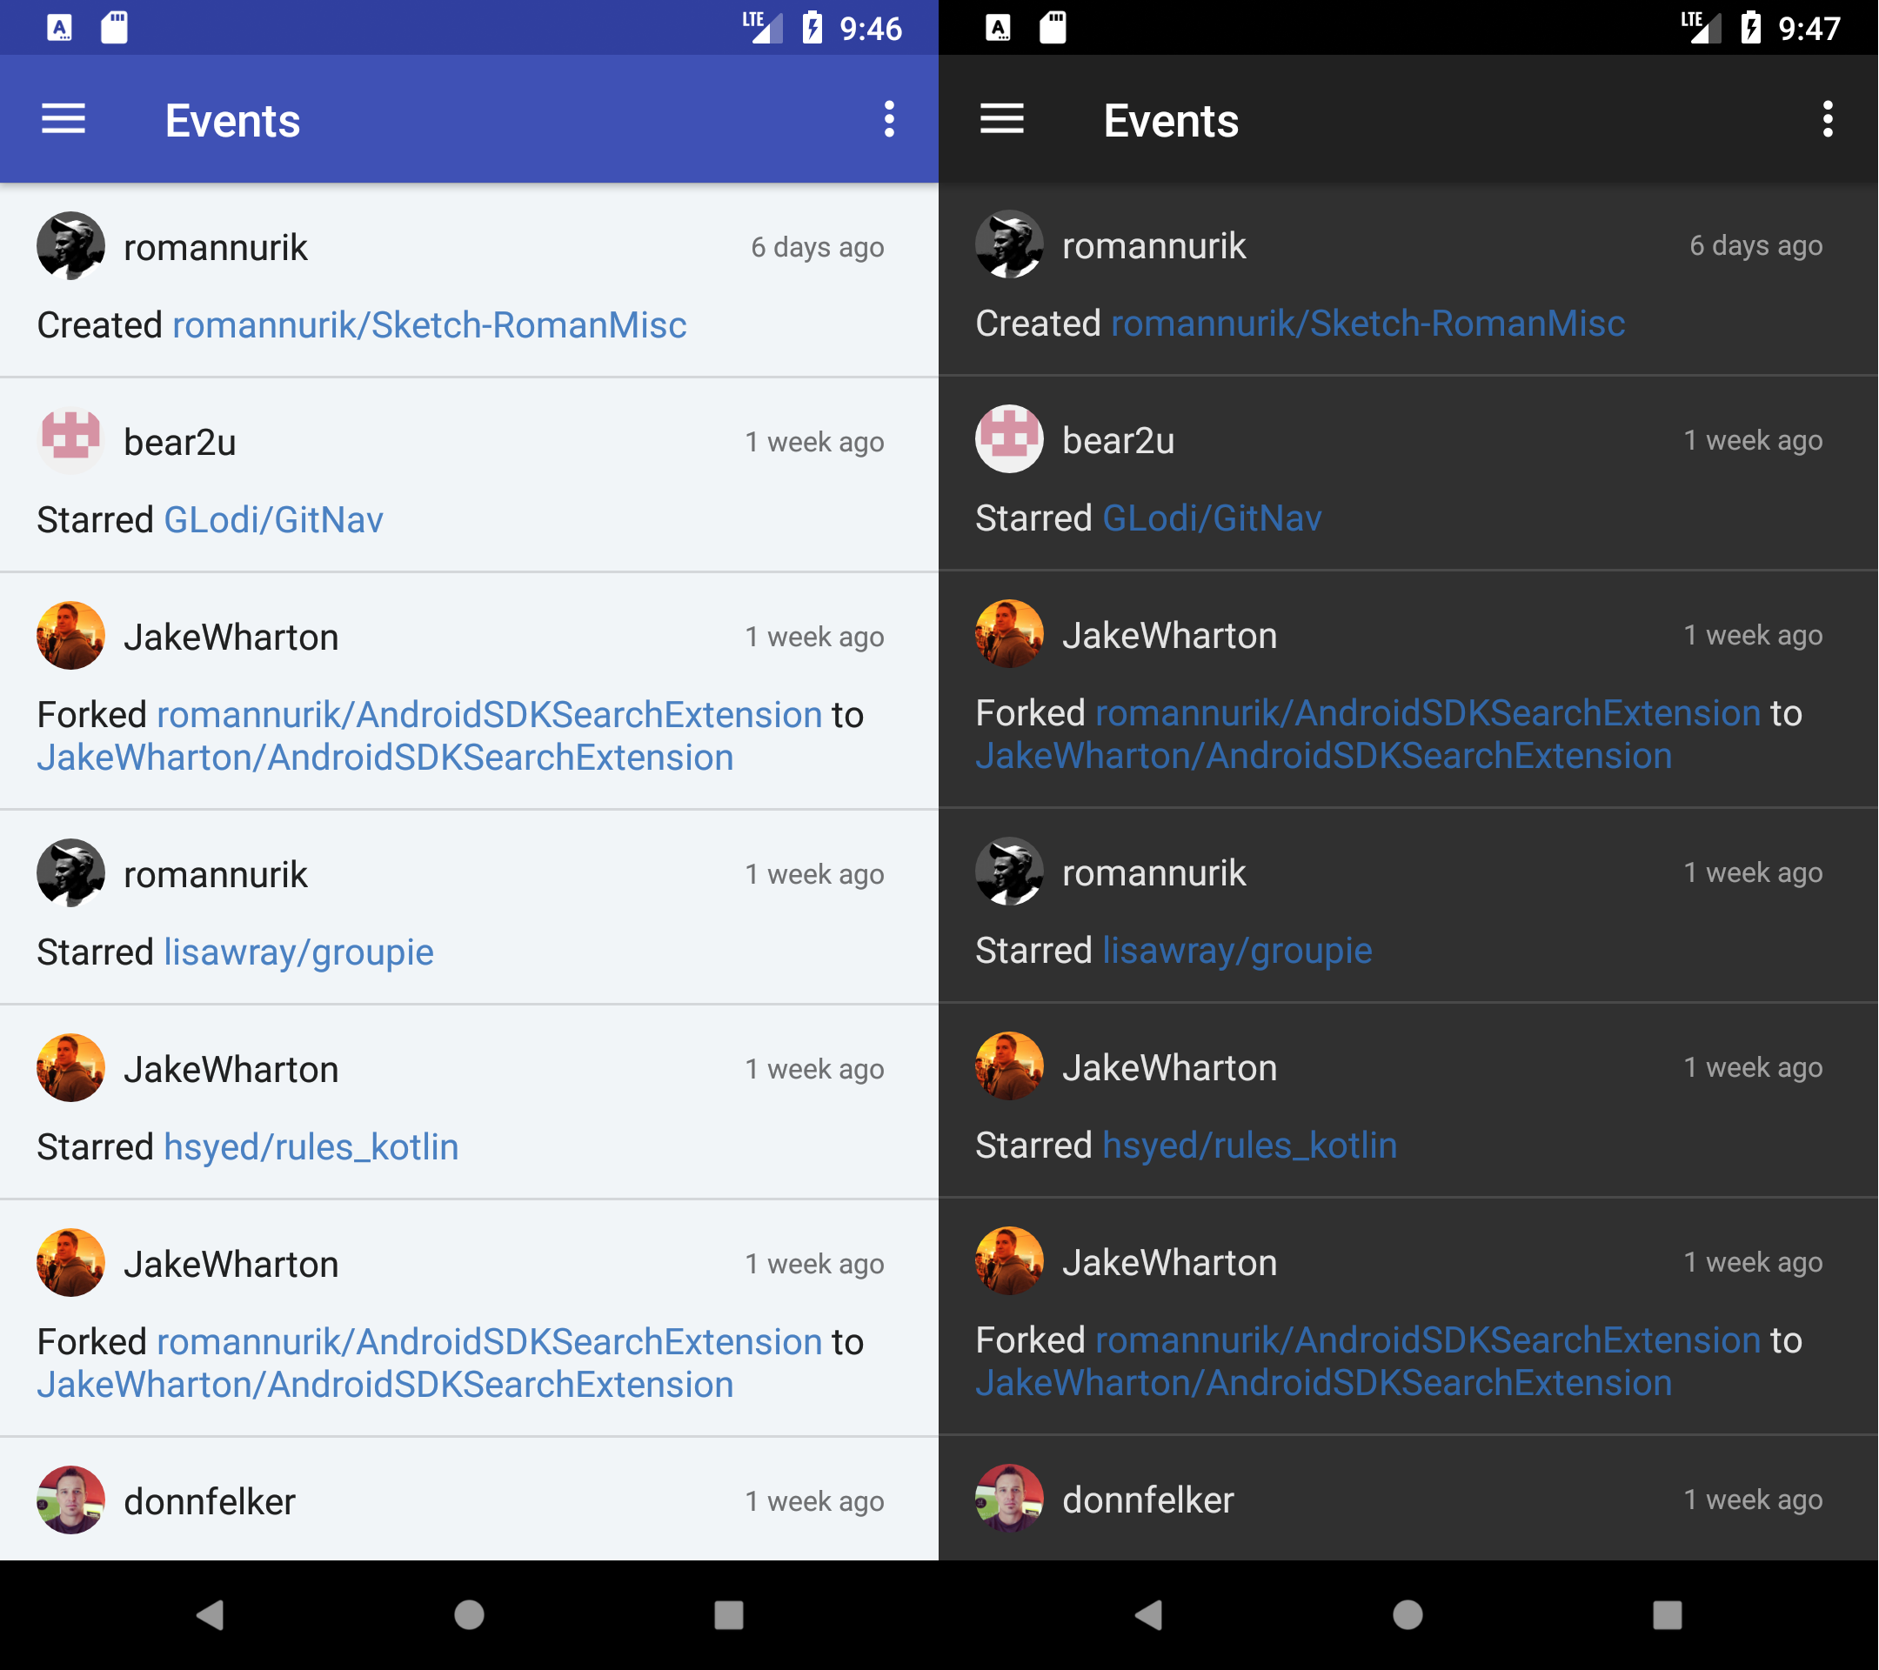
Task: Open hsyed/rules_kotlin link in dark-theme list
Action: [x=1249, y=1146]
